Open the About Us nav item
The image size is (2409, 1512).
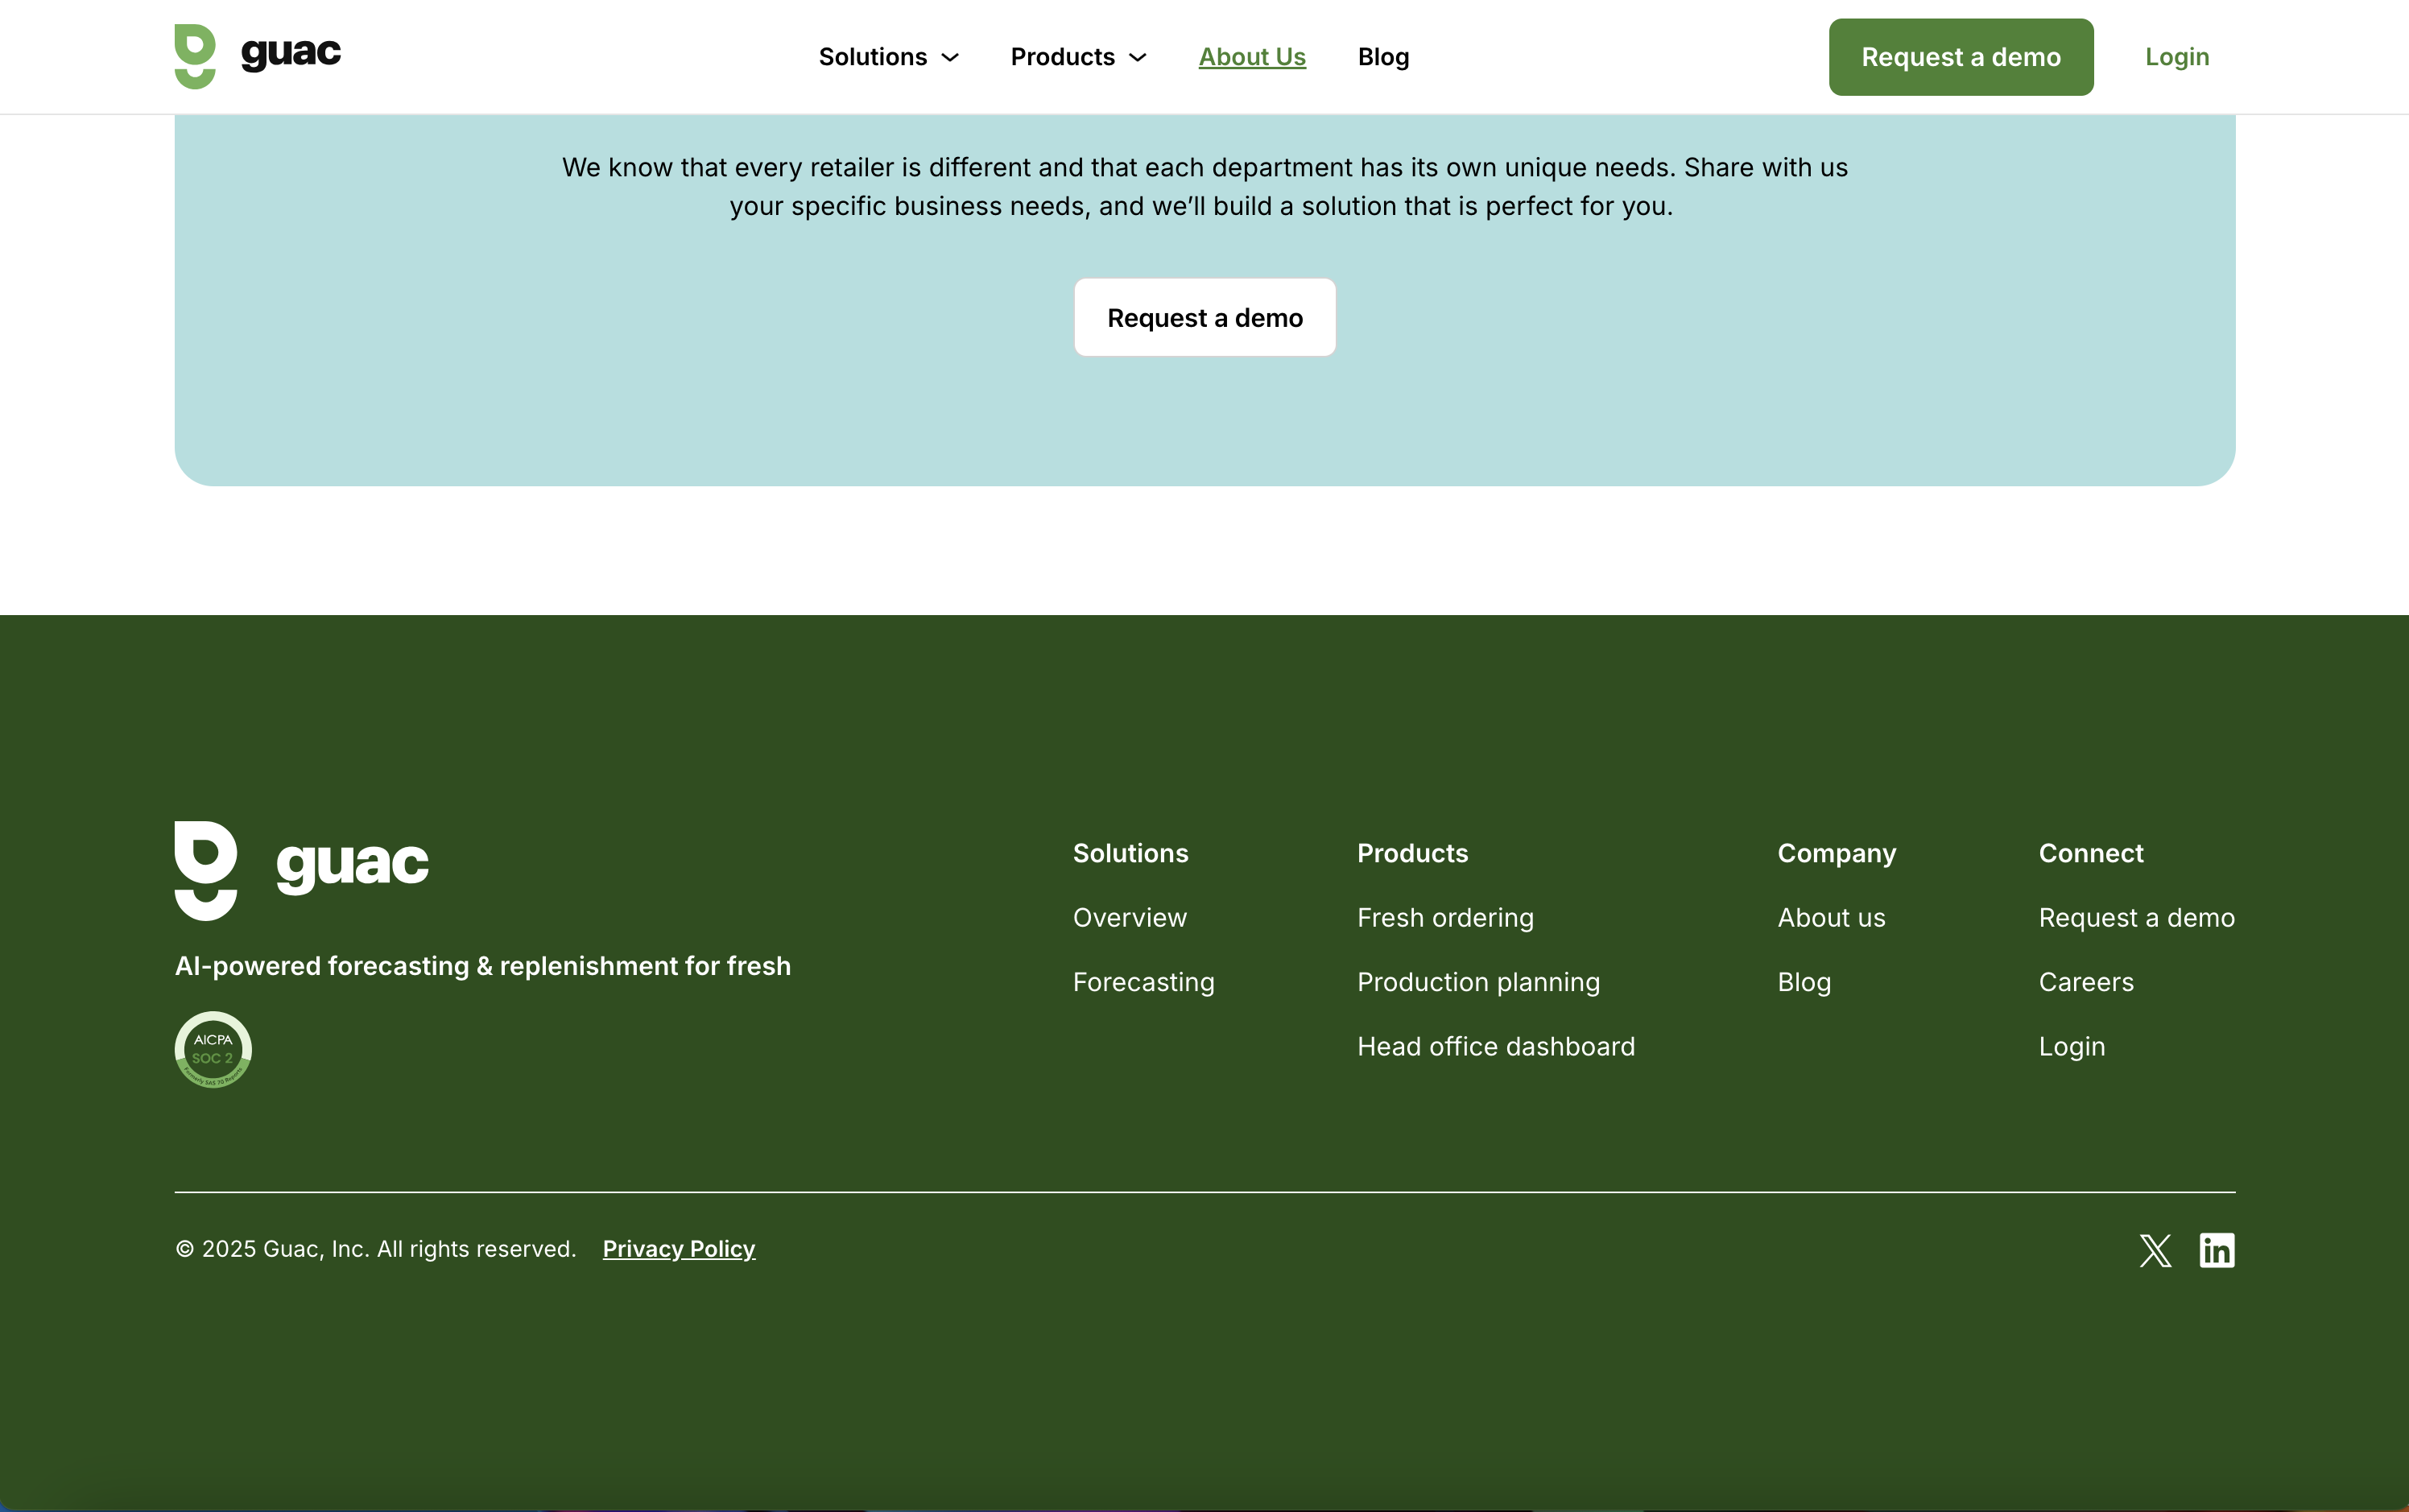pos(1252,57)
